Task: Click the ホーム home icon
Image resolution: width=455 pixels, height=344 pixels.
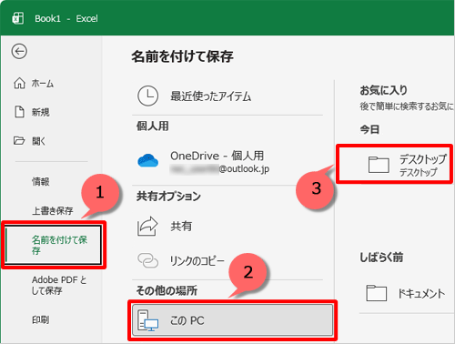Action: click(x=19, y=83)
